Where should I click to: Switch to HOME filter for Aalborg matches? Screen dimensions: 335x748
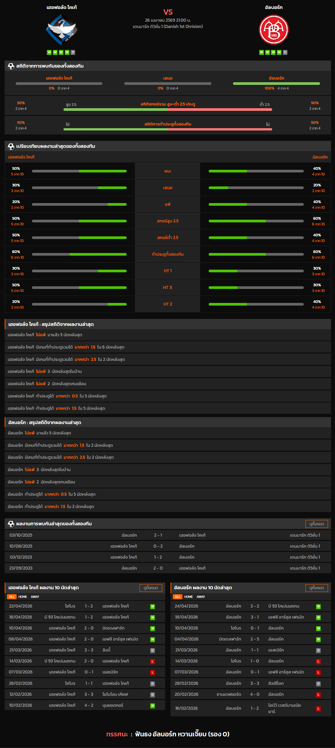point(188,597)
